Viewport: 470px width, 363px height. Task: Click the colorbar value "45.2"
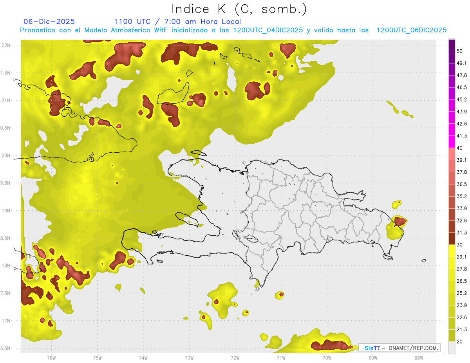(x=462, y=99)
